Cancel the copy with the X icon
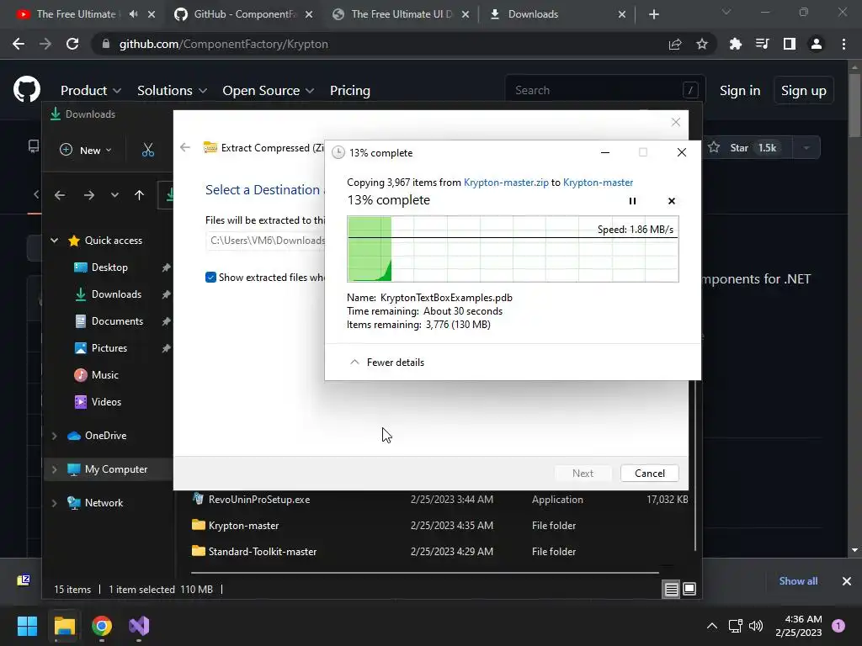Viewport: 862px width, 646px height. pos(671,201)
